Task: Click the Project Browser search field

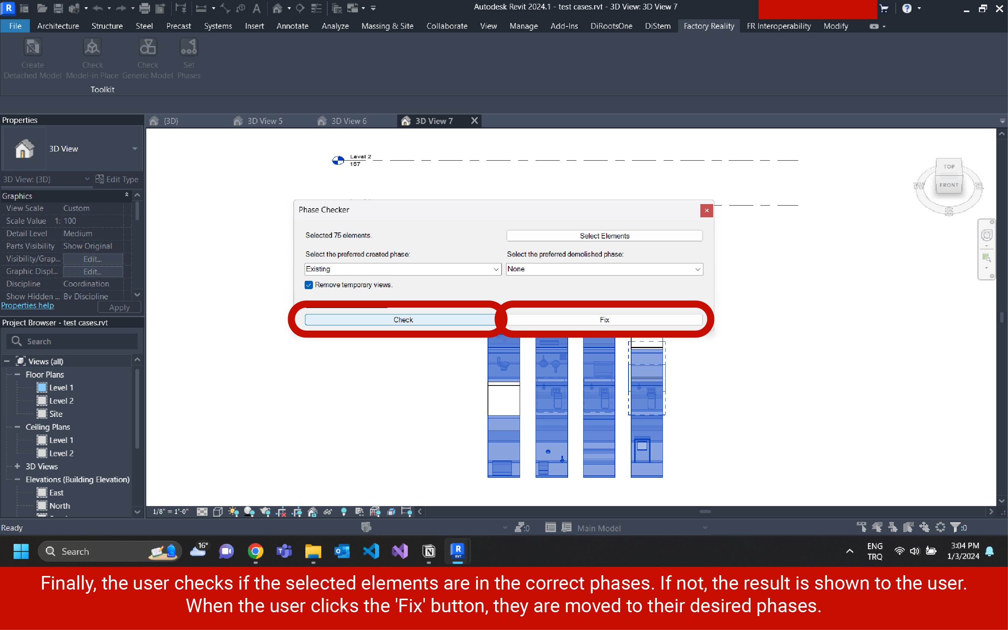Action: pos(79,342)
